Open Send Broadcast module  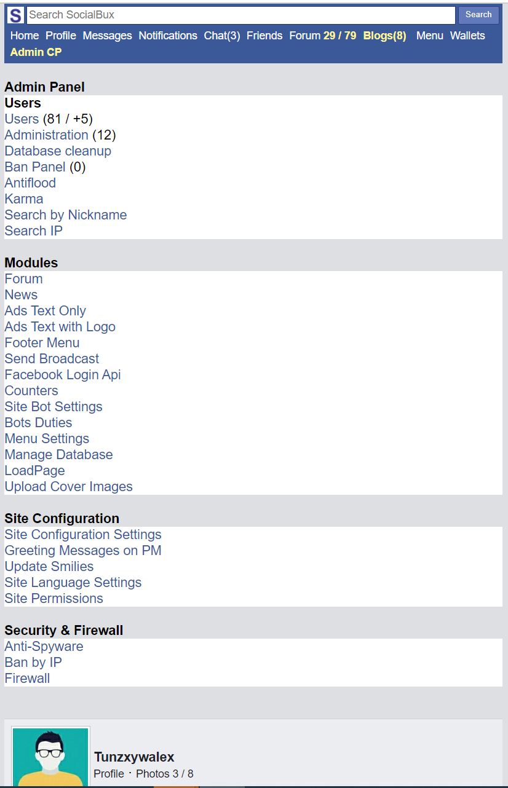click(x=52, y=358)
